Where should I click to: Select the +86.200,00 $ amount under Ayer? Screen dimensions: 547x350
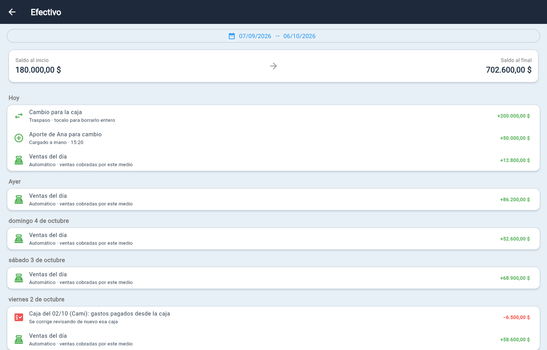coord(515,200)
